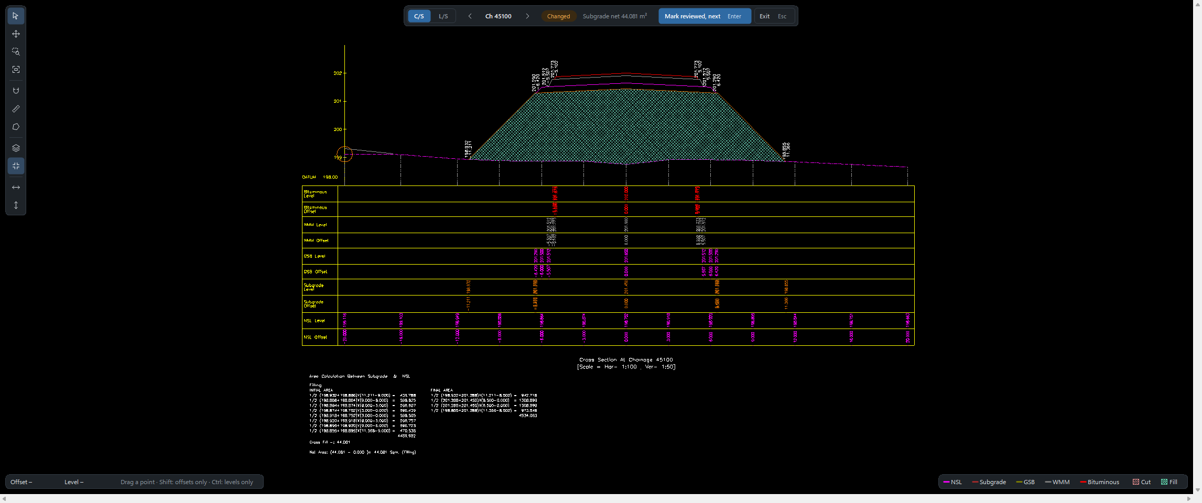Image resolution: width=1202 pixels, height=503 pixels.
Task: Open the layers panel icon
Action: [x=16, y=148]
